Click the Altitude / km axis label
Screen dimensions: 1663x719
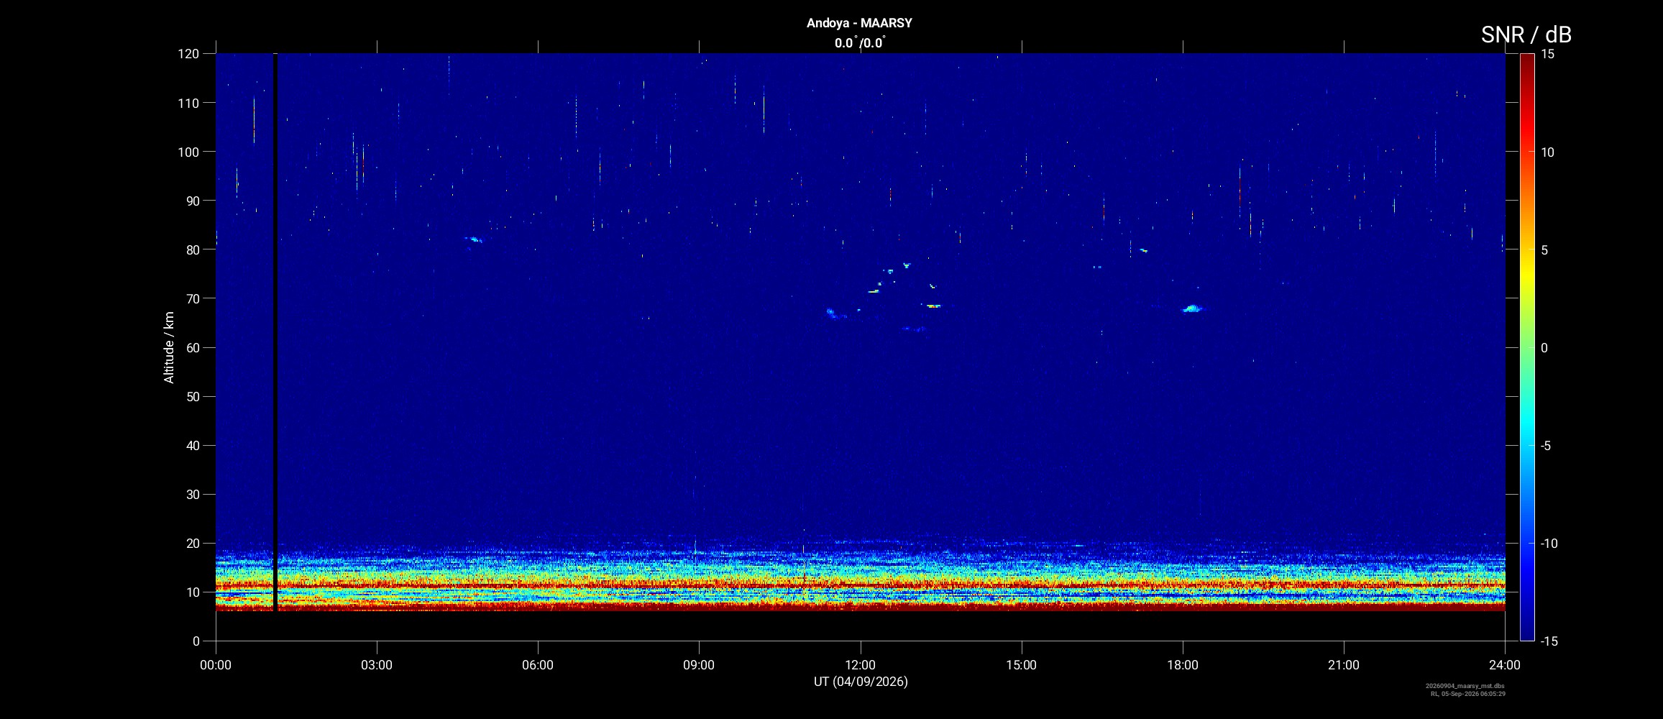click(x=169, y=347)
